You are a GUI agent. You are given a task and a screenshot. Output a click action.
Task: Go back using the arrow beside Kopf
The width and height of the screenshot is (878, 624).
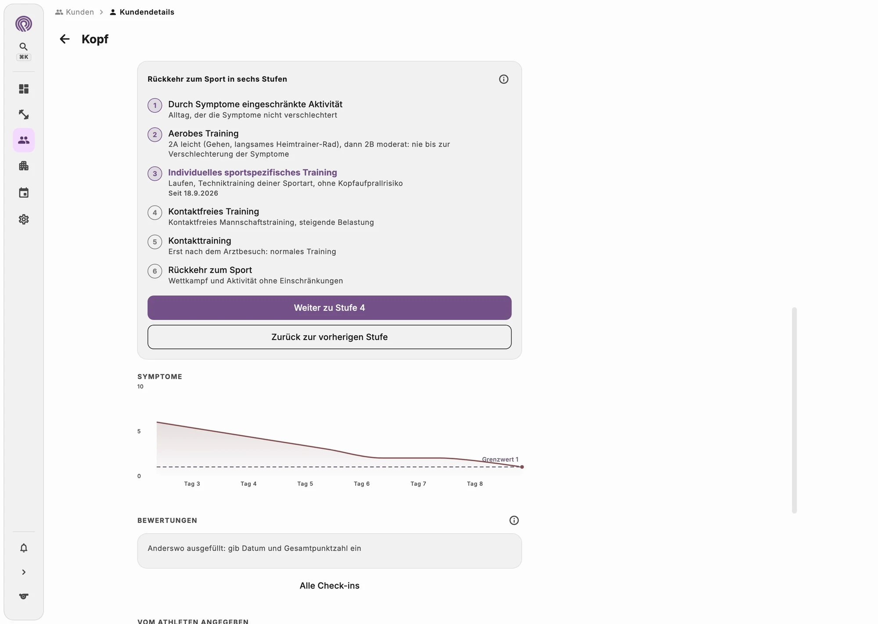click(x=65, y=39)
